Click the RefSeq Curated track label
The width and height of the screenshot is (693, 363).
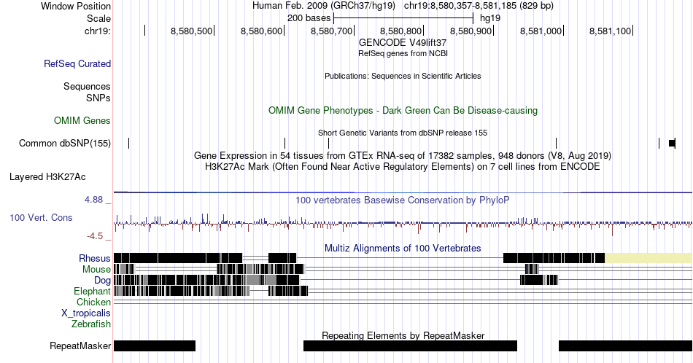pos(77,63)
